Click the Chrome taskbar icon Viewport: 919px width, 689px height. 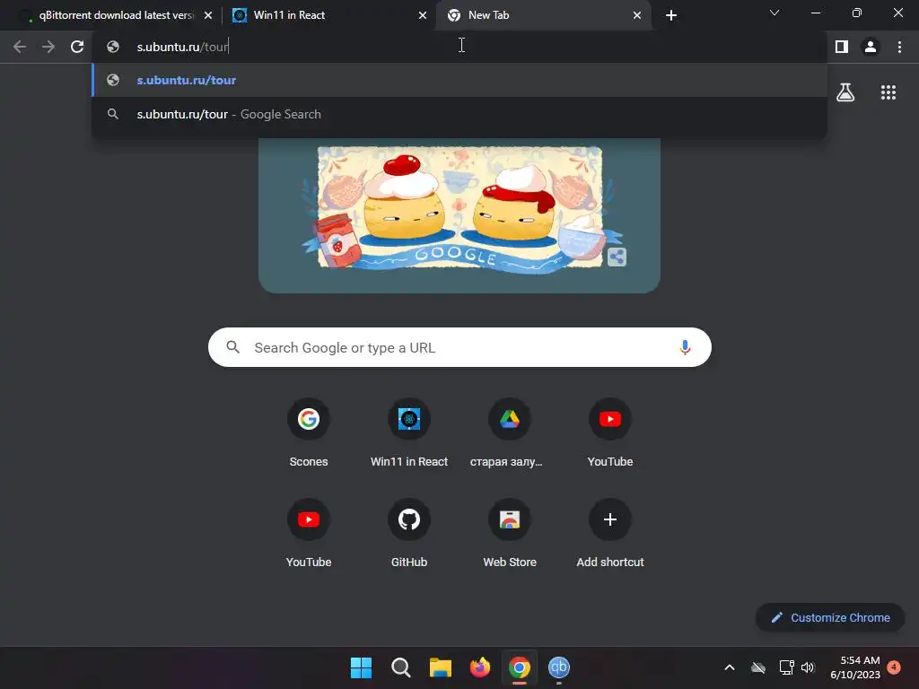point(520,667)
